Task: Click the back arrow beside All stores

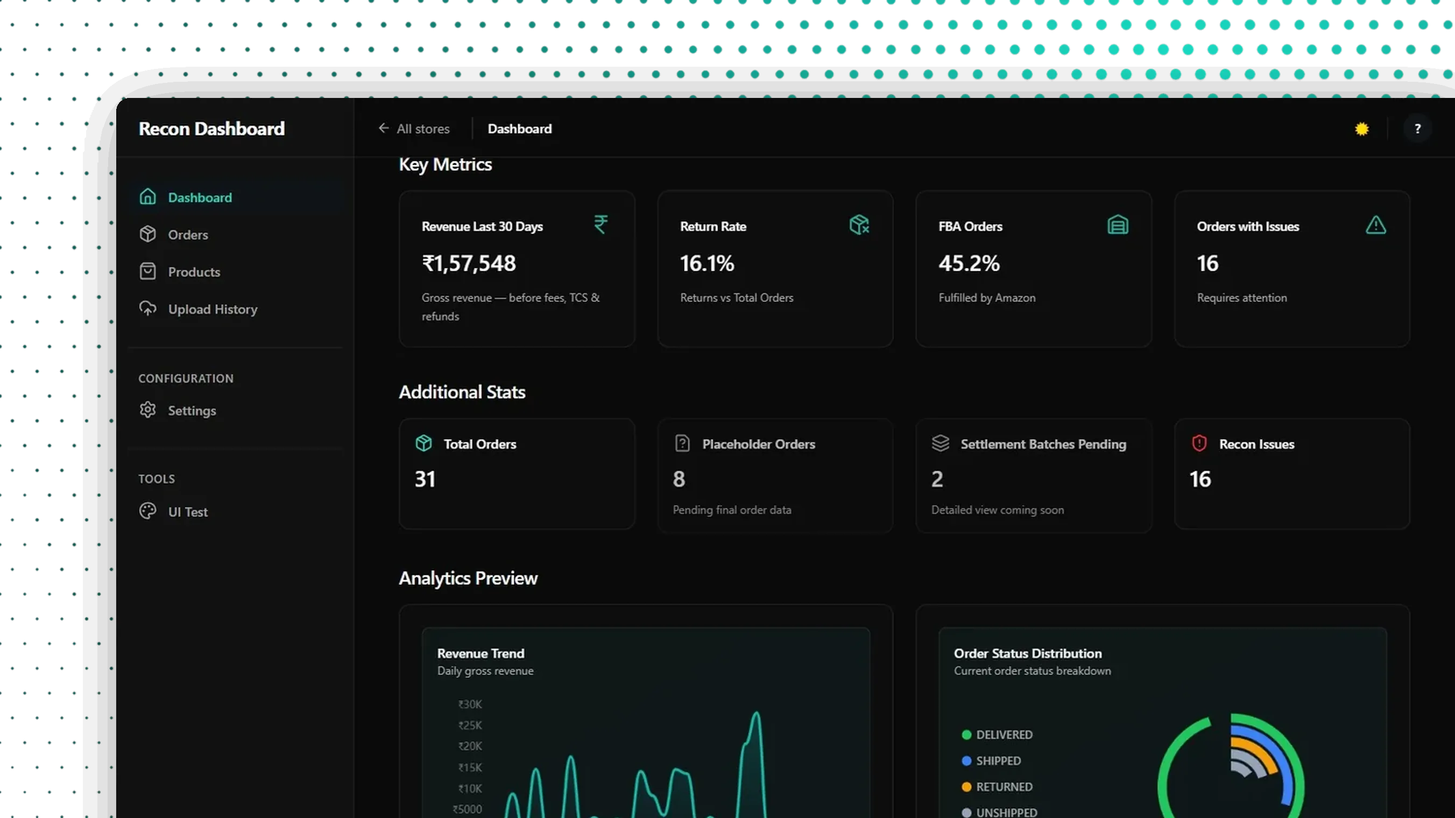Action: point(384,128)
